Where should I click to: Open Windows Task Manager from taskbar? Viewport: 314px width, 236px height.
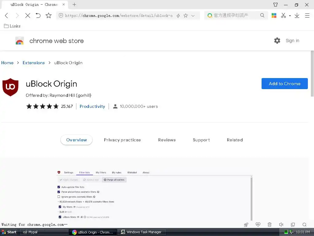pos(142,232)
